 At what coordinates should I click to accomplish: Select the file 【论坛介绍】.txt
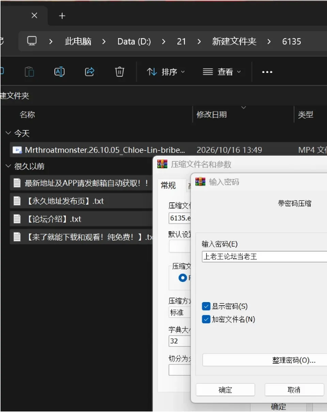pyautogui.click(x=81, y=218)
